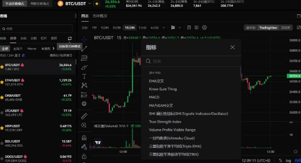This screenshot has height=163, width=301.
Task: Select the crosshair cursor tool
Action: pos(84,40)
